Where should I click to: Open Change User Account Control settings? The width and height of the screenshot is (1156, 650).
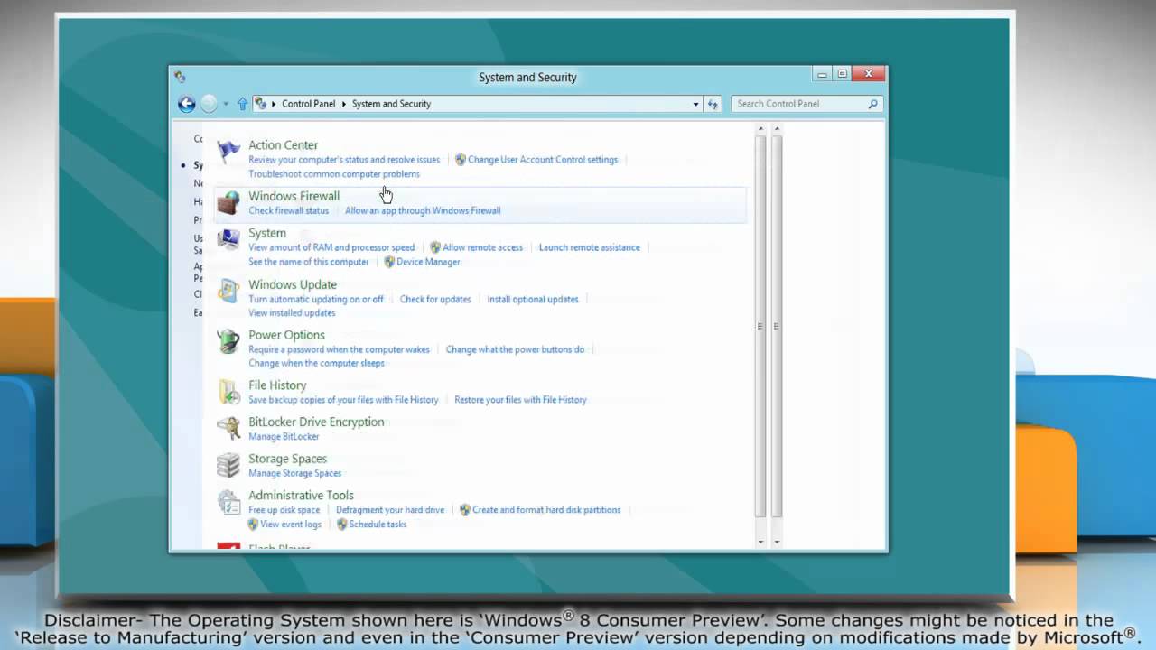pos(543,160)
